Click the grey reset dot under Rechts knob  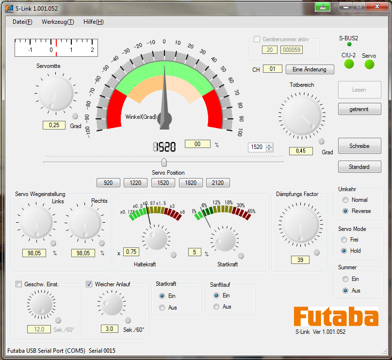tap(102, 243)
